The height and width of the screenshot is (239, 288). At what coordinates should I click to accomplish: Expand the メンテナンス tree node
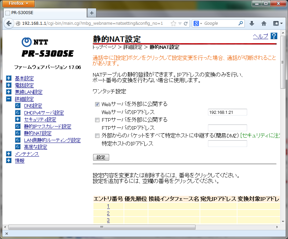coord(9,154)
